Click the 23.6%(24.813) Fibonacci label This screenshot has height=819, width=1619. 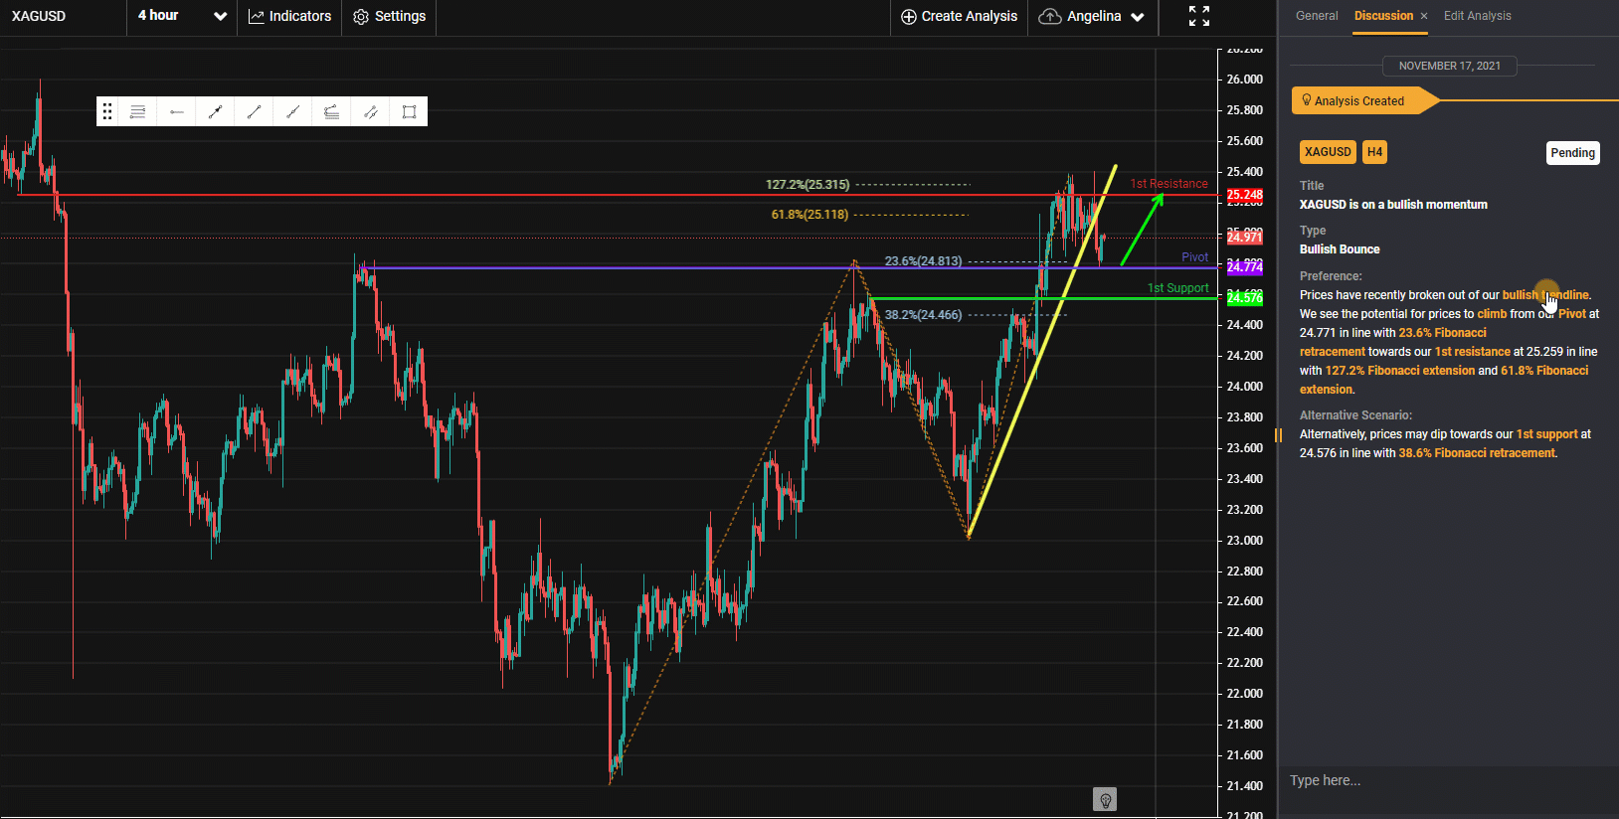point(923,261)
